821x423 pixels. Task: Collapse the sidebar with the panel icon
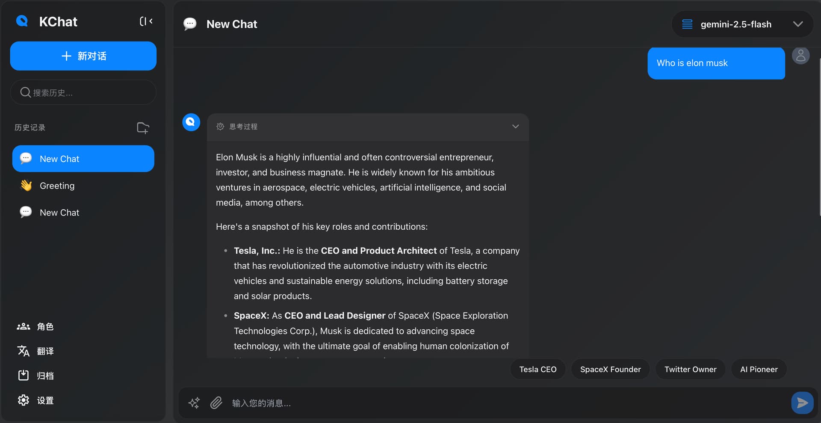tap(146, 21)
